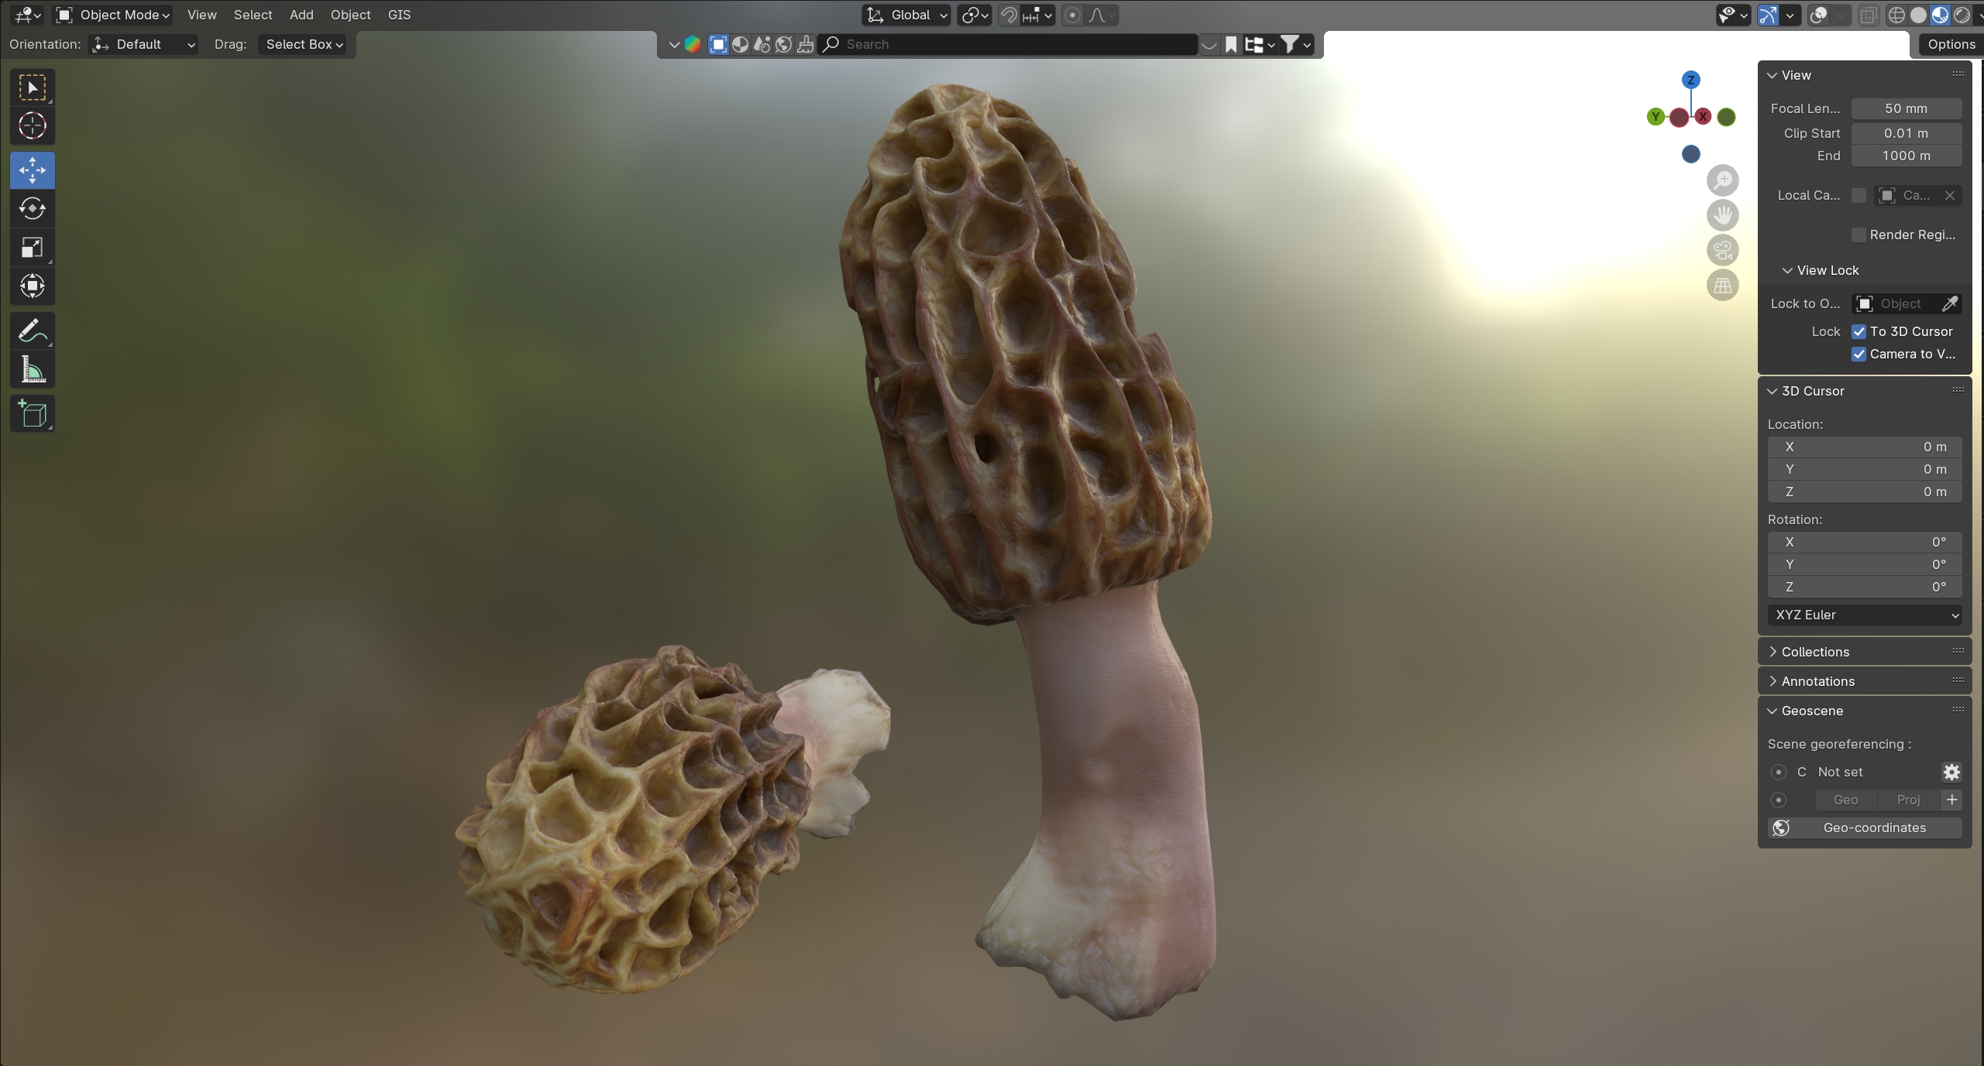This screenshot has width=1984, height=1066.
Task: Select the Add Cube tool
Action: tap(32, 414)
